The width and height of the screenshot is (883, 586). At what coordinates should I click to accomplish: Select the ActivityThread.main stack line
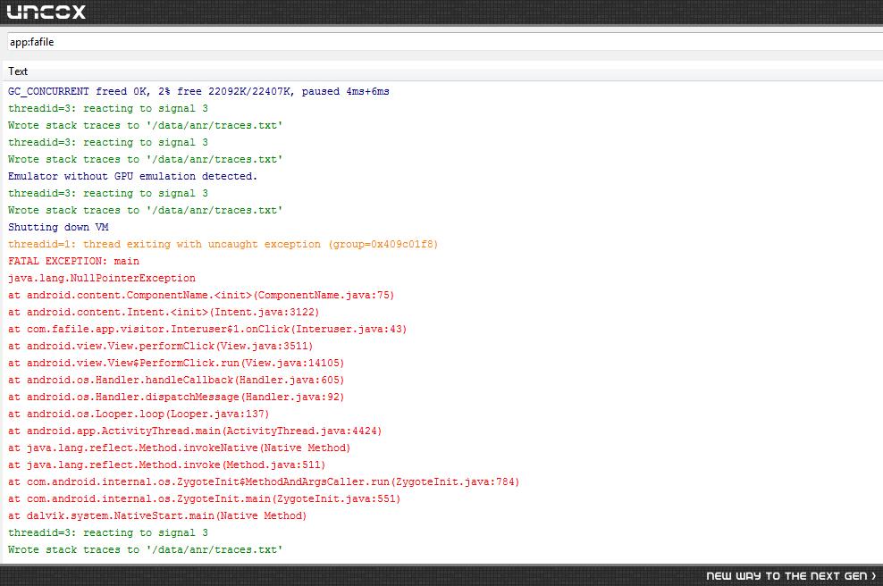[x=195, y=431]
